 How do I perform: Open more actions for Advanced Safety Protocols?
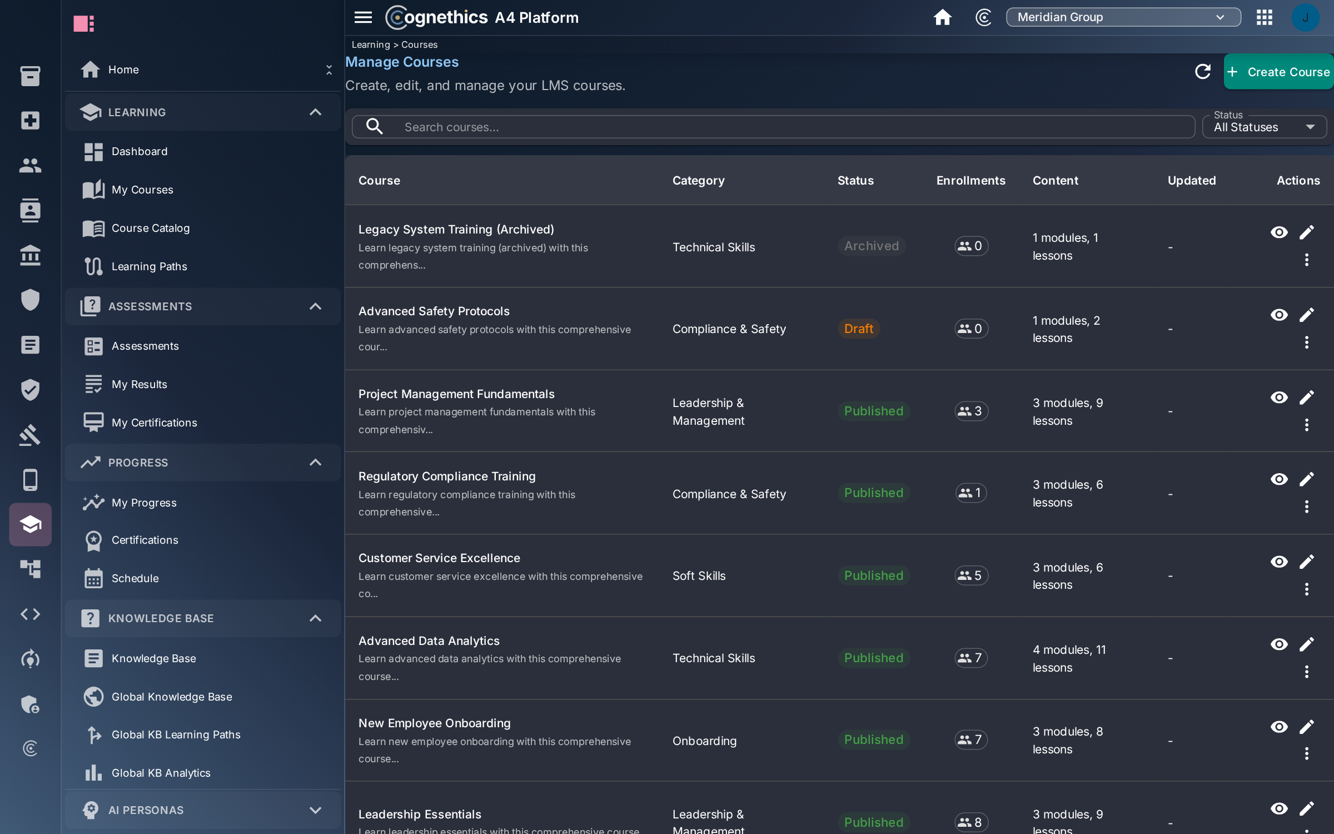pyautogui.click(x=1307, y=342)
